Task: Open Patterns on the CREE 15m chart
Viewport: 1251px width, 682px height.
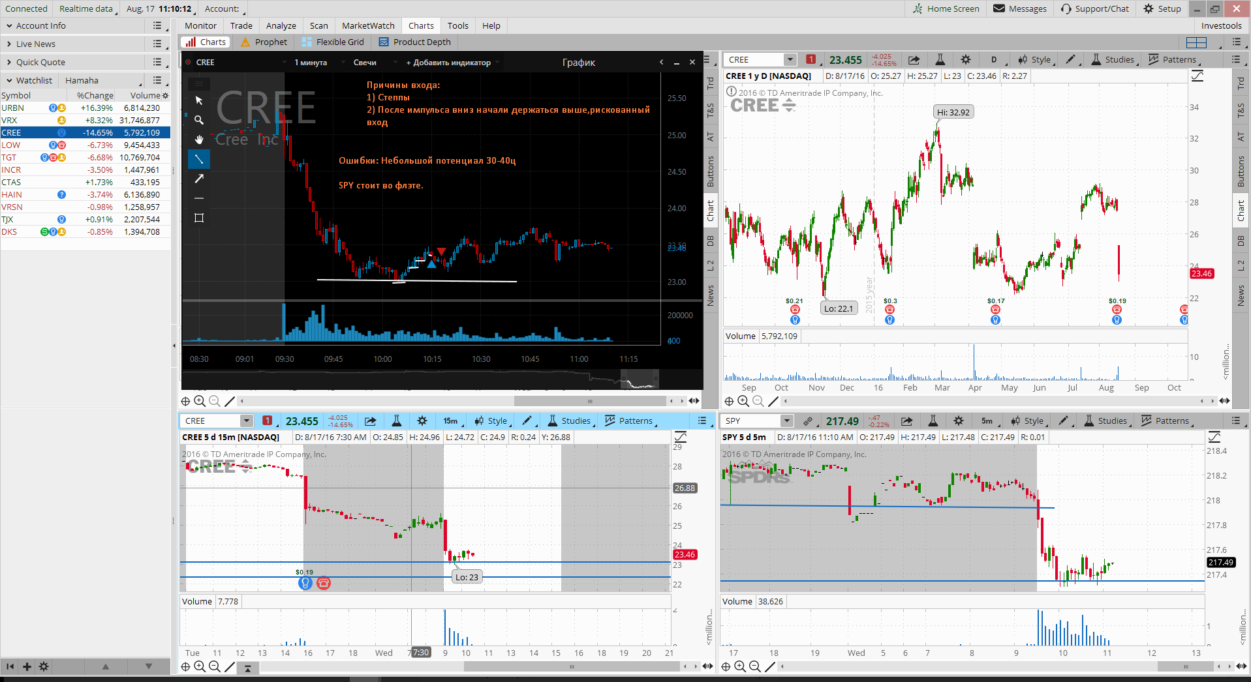Action: [x=631, y=421]
